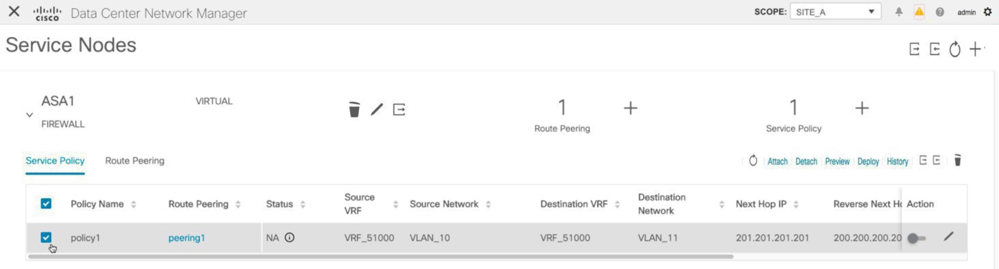Image resolution: width=999 pixels, height=269 pixels.
Task: Open the yellow warning alerts icon
Action: pos(919,12)
